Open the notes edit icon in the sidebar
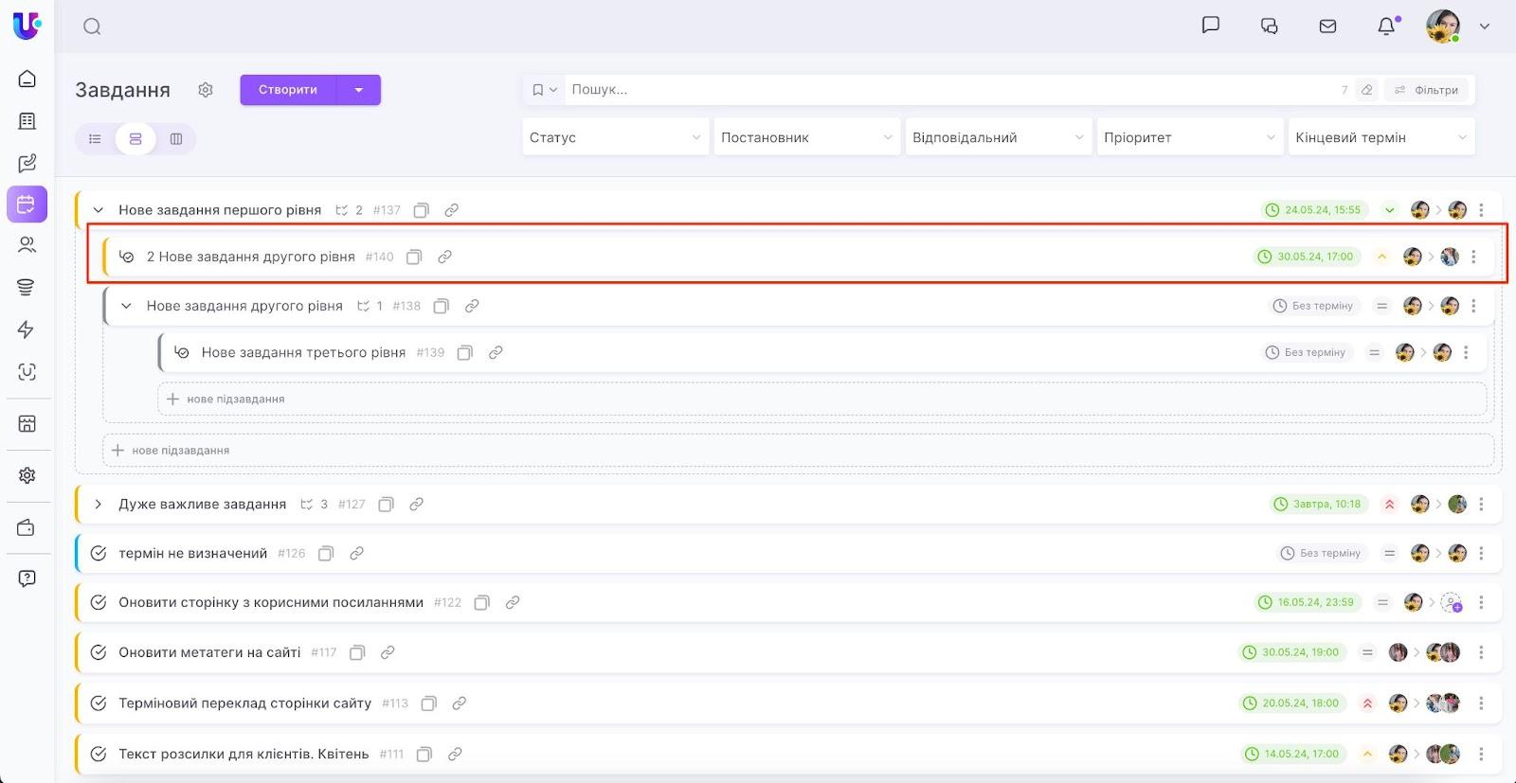This screenshot has height=783, width=1516. [x=27, y=163]
